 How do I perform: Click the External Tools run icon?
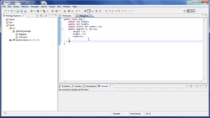coord(44,11)
